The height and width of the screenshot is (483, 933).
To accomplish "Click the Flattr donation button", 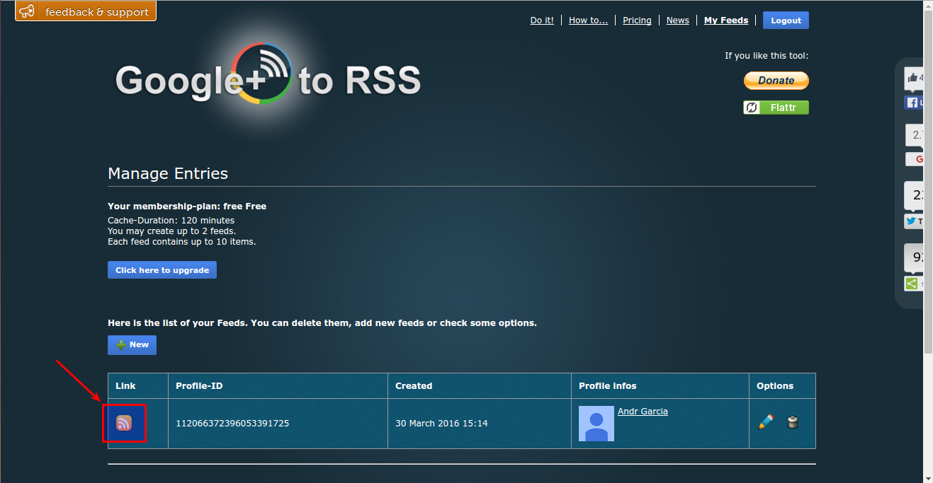I will (776, 107).
